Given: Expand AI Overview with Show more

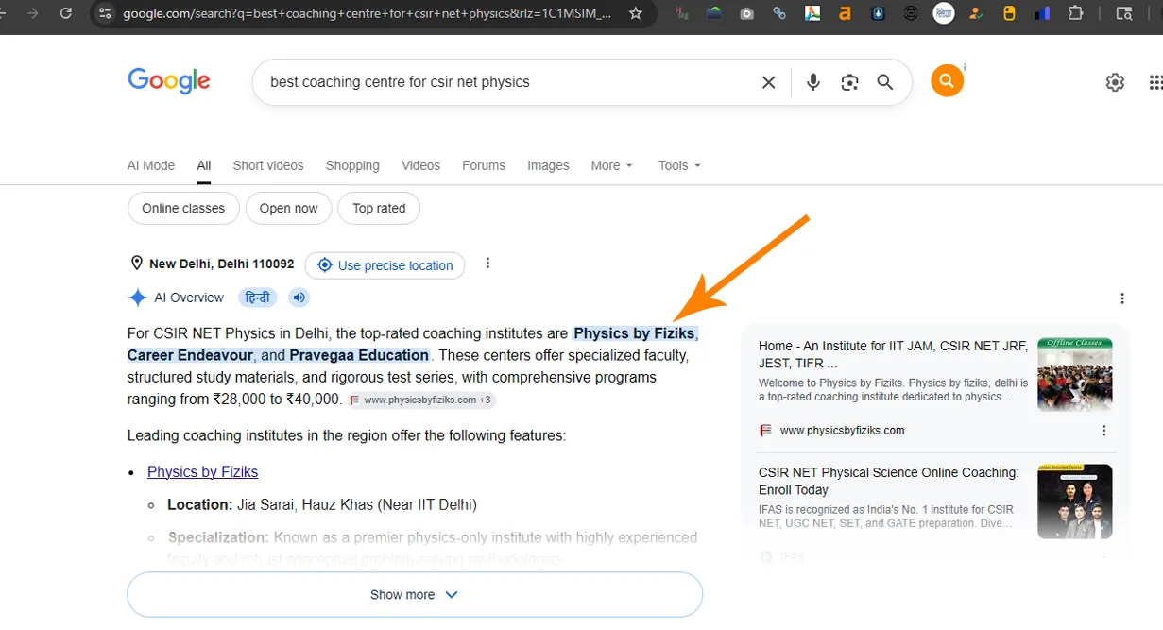Looking at the screenshot, I should point(415,595).
